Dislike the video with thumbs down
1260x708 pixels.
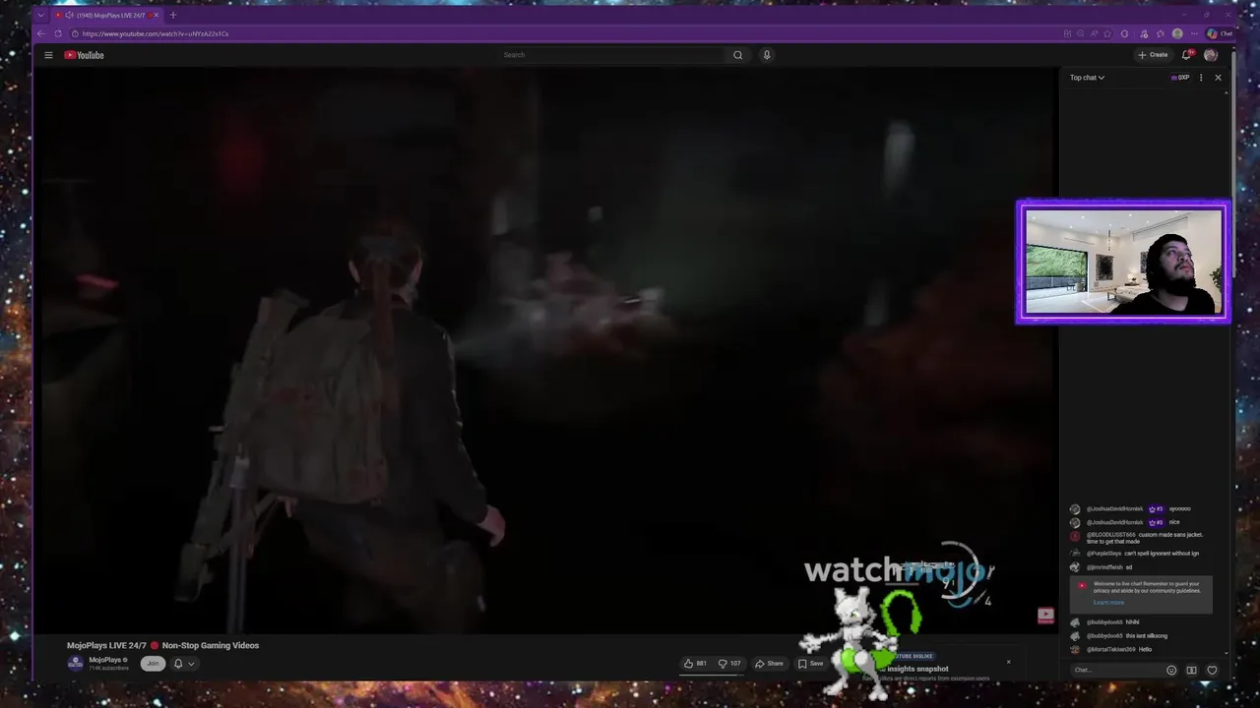(x=729, y=664)
